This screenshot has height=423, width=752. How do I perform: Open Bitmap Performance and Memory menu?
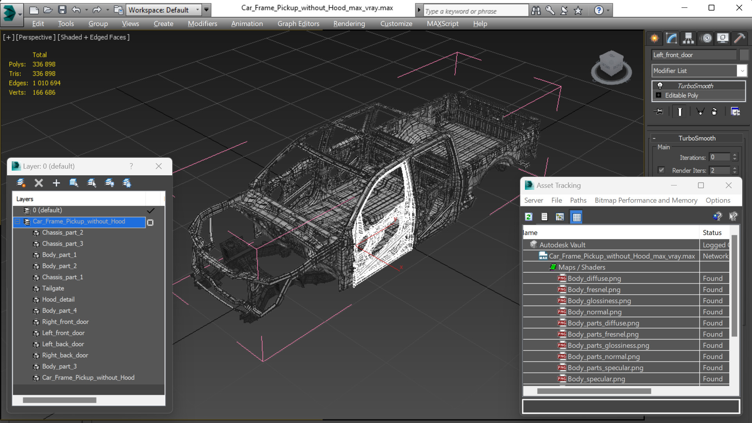(646, 200)
